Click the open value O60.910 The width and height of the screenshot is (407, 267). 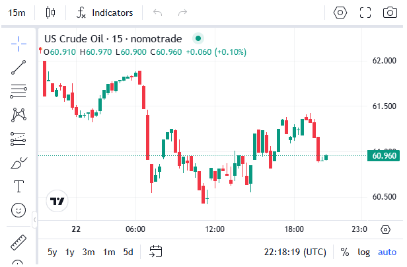[59, 52]
